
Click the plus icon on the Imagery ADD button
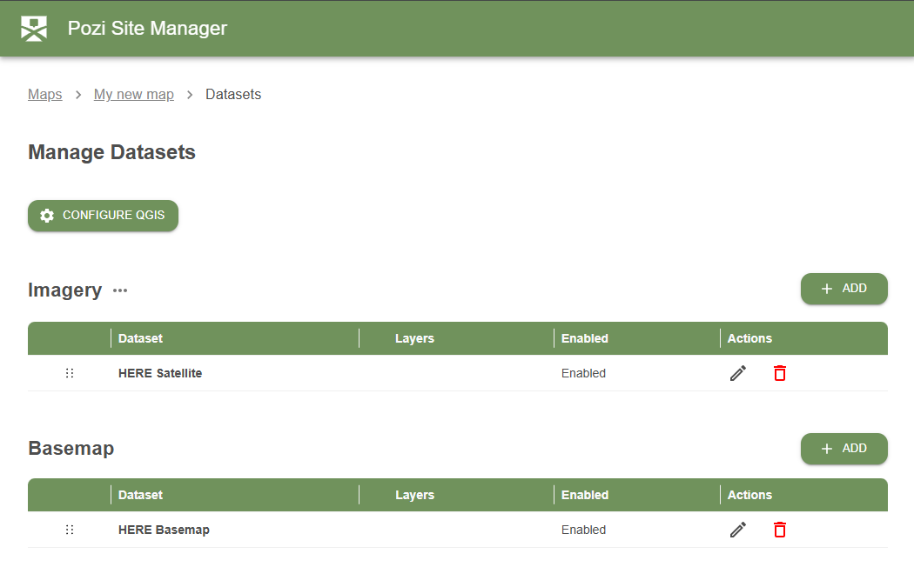pos(826,288)
